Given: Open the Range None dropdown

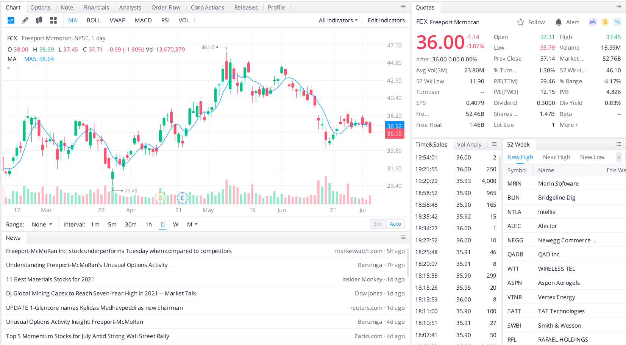Looking at the screenshot, I should [42, 225].
